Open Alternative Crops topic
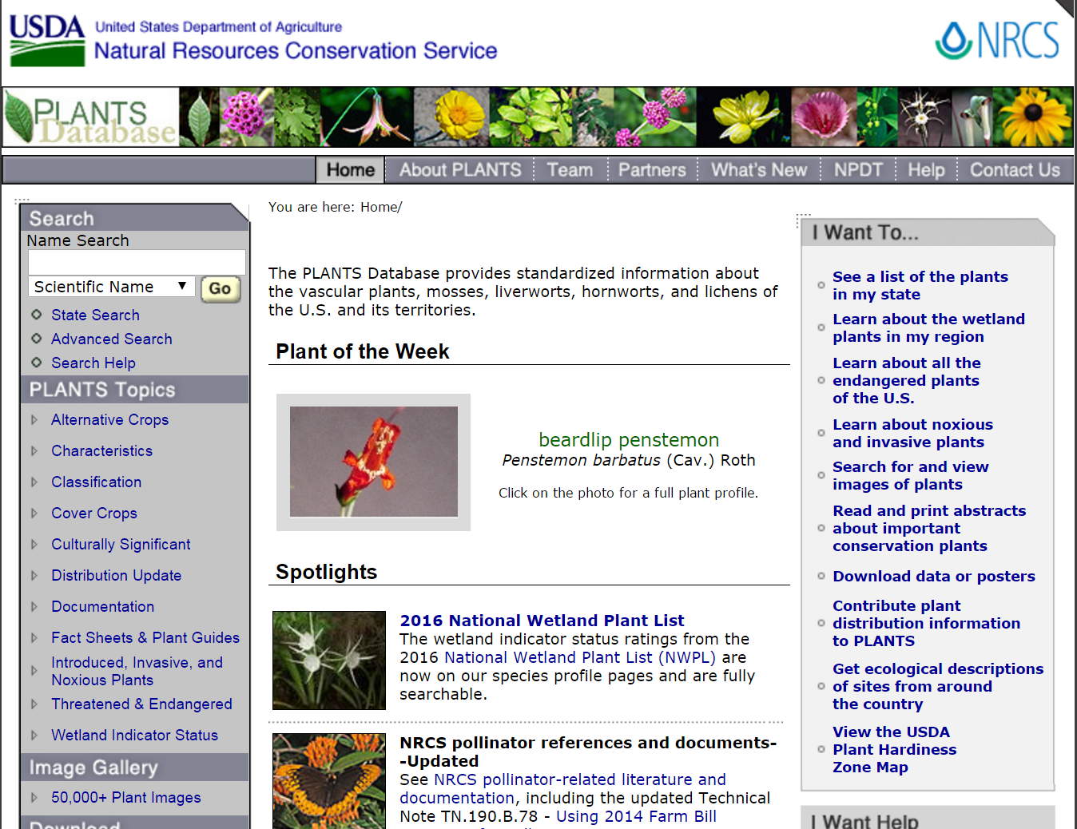 (110, 420)
